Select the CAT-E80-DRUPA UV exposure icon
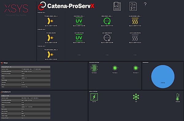The image size is (184, 121). (x=79, y=38)
